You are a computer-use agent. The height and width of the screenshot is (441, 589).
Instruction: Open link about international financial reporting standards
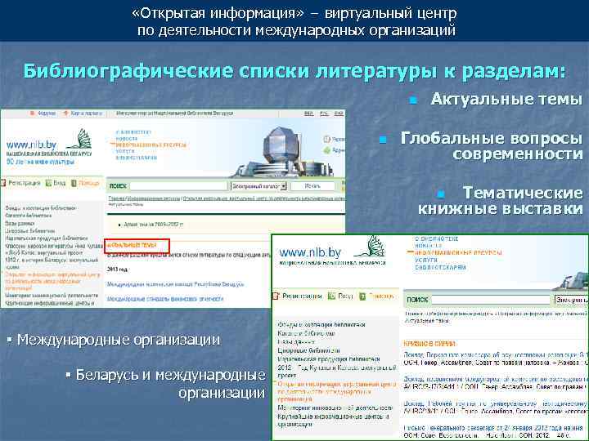pyautogui.click(x=165, y=299)
